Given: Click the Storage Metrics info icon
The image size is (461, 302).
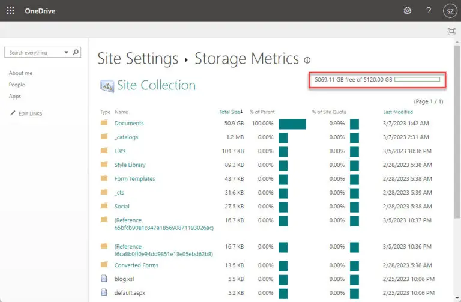Looking at the screenshot, I should point(307,60).
